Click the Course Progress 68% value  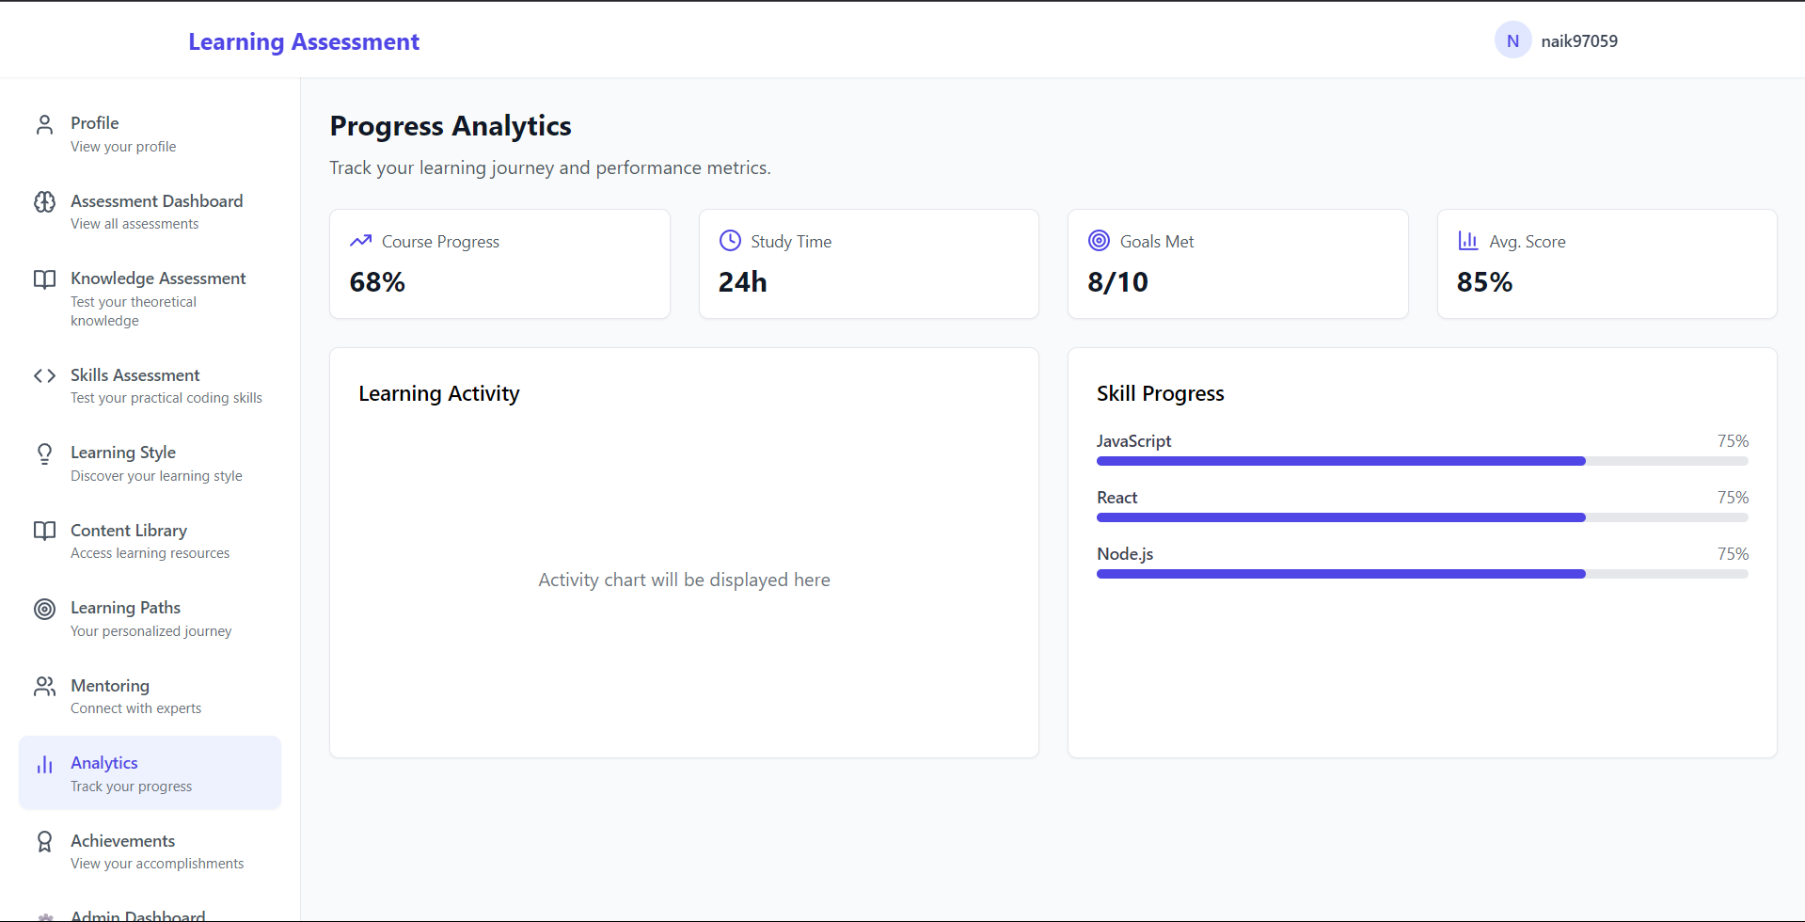click(x=377, y=282)
